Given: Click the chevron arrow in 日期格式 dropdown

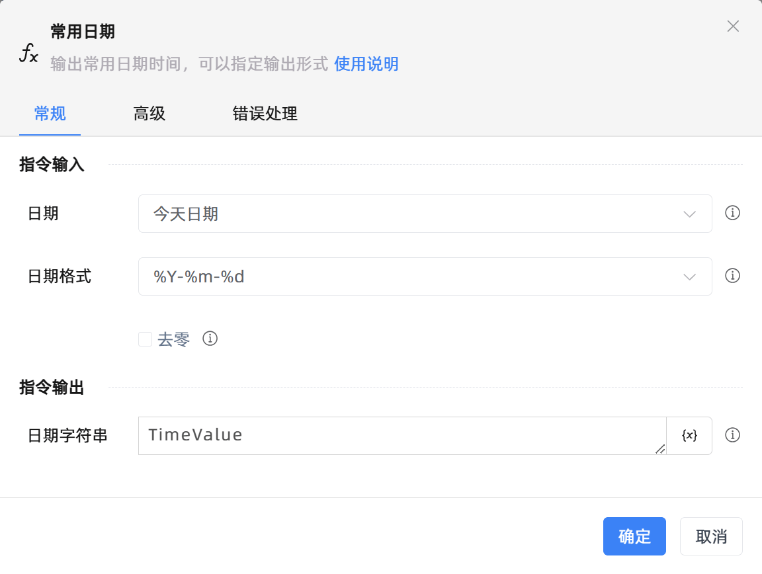Looking at the screenshot, I should click(x=689, y=277).
